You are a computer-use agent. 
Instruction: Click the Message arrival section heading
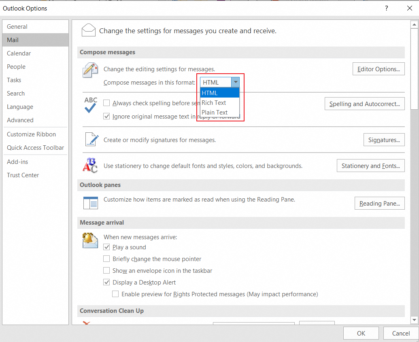tap(102, 223)
